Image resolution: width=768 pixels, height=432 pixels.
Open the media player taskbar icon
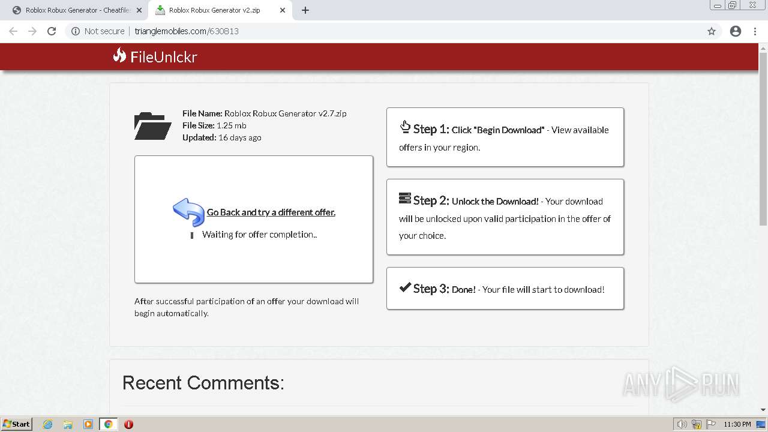click(x=88, y=424)
